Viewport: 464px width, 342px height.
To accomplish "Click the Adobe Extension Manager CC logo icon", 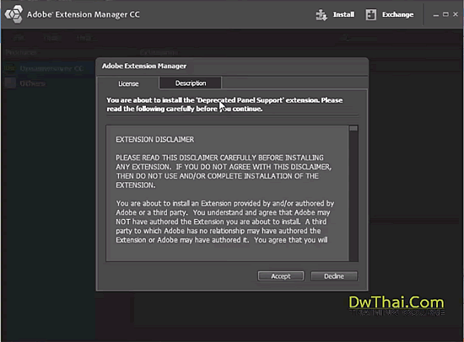I will tap(13, 14).
